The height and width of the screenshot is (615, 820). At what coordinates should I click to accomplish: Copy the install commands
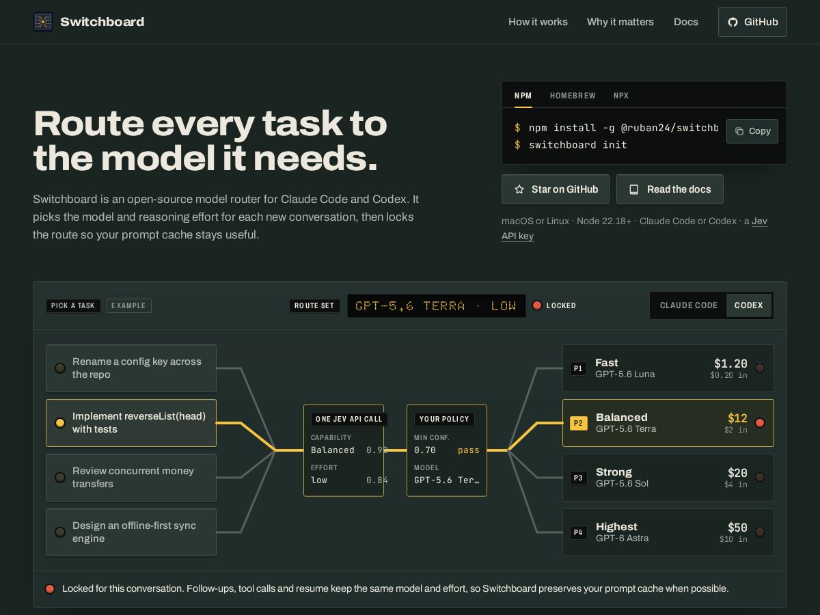click(752, 131)
